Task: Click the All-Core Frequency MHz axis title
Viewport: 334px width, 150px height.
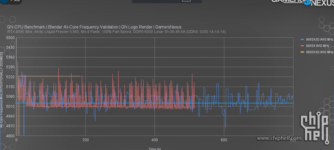Action: (x=2, y=90)
